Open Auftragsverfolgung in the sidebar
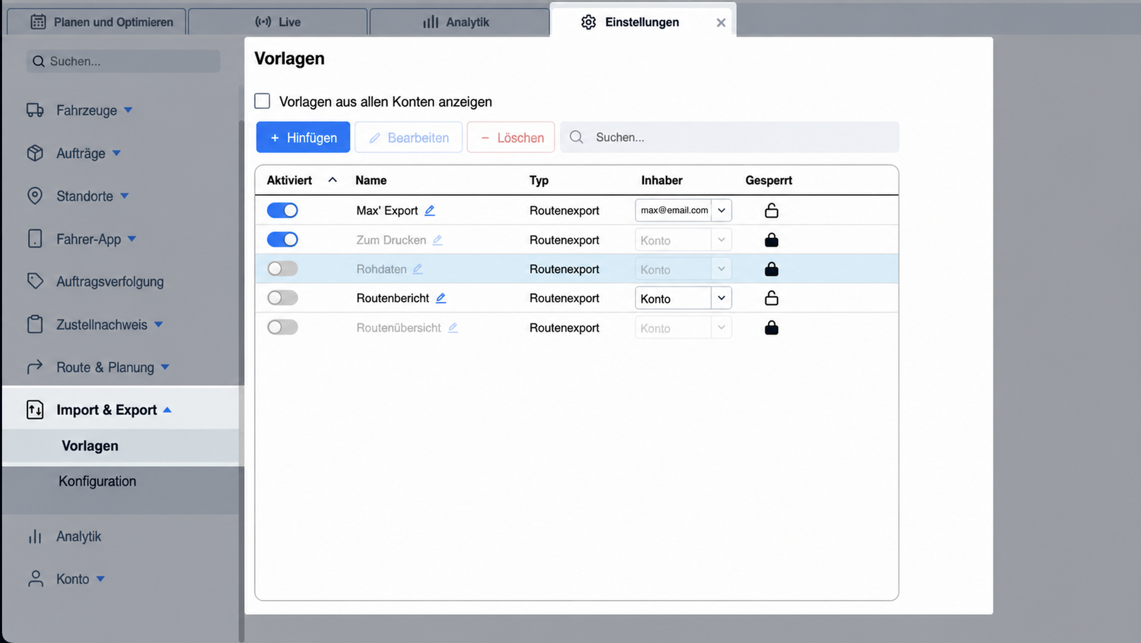Image resolution: width=1141 pixels, height=643 pixels. tap(109, 282)
